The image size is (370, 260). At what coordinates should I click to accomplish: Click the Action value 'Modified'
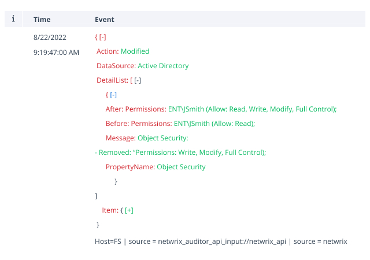point(135,51)
